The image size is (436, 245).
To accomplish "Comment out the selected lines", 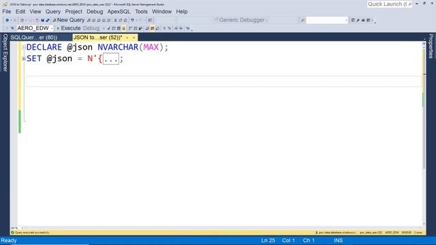I will point(164,29).
